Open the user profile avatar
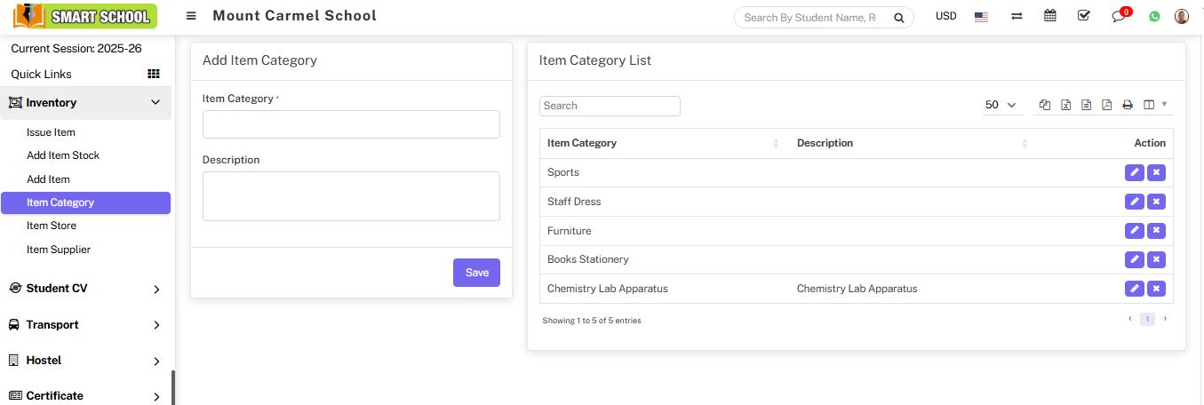The width and height of the screenshot is (1204, 405). coord(1182,16)
